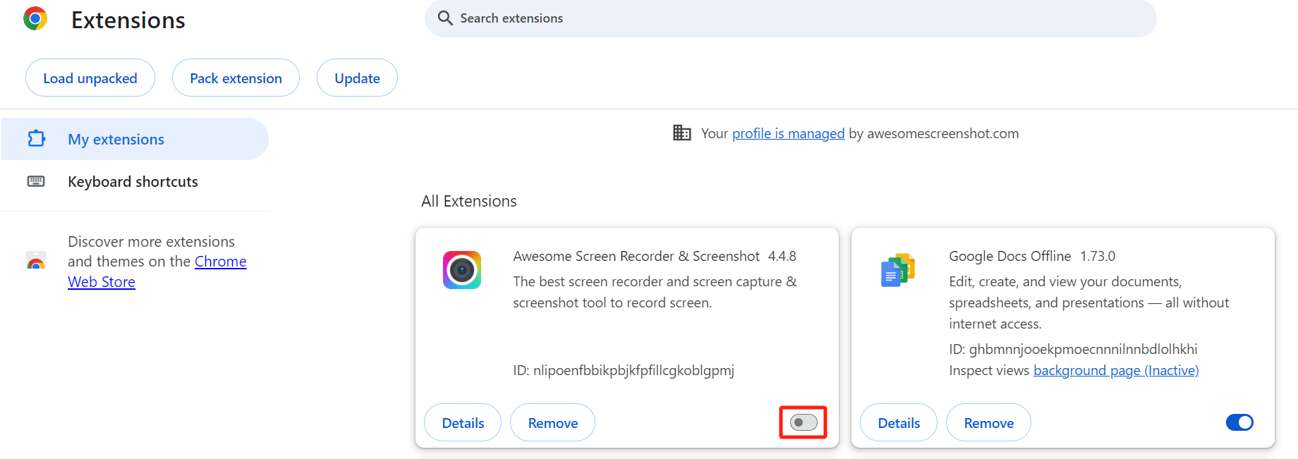Enable Awesome Screen Recorder & Screenshot toggle

[x=803, y=422]
